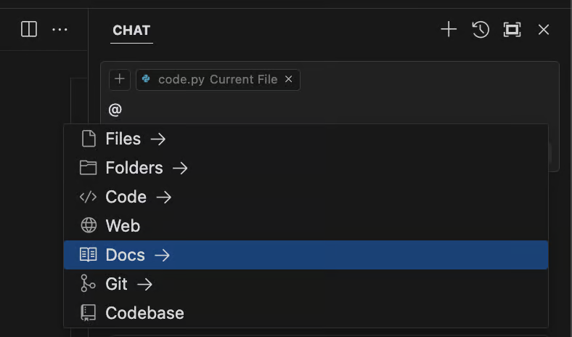Expand the Folders submenu arrow
This screenshot has width=572, height=337.
tap(180, 168)
